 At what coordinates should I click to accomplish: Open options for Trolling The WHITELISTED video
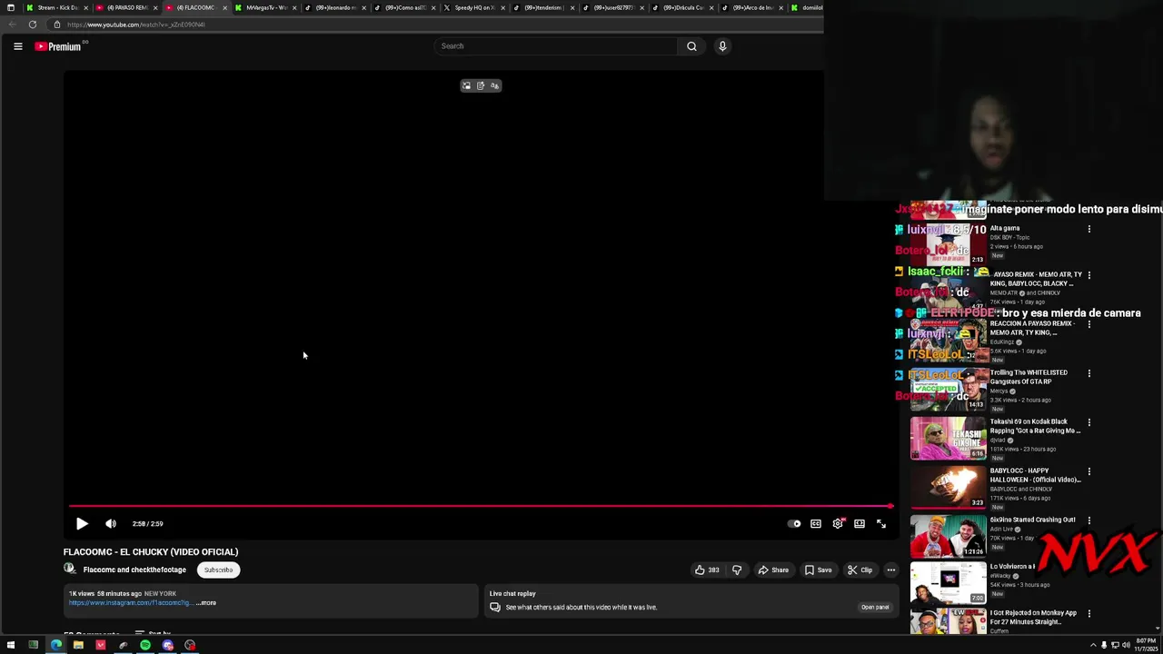pos(1088,373)
